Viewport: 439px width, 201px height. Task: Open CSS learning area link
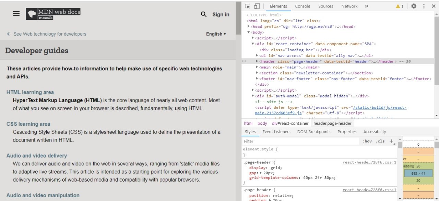click(x=28, y=124)
